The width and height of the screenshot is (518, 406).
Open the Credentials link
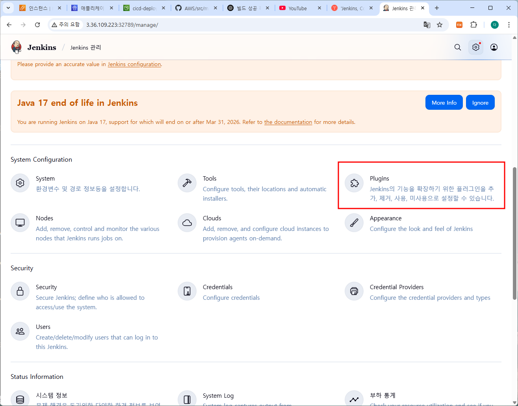point(217,287)
